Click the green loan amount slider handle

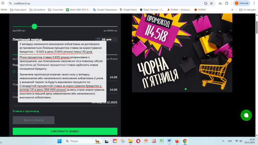pos(34,26)
